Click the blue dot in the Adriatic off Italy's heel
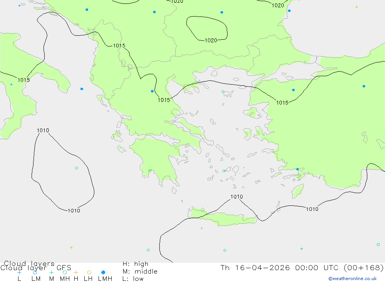The width and height of the screenshot is (385, 282). [x=82, y=89]
